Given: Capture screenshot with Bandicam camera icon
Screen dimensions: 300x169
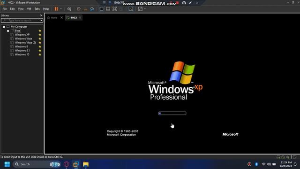Looking at the screenshot, I should [x=184, y=3].
